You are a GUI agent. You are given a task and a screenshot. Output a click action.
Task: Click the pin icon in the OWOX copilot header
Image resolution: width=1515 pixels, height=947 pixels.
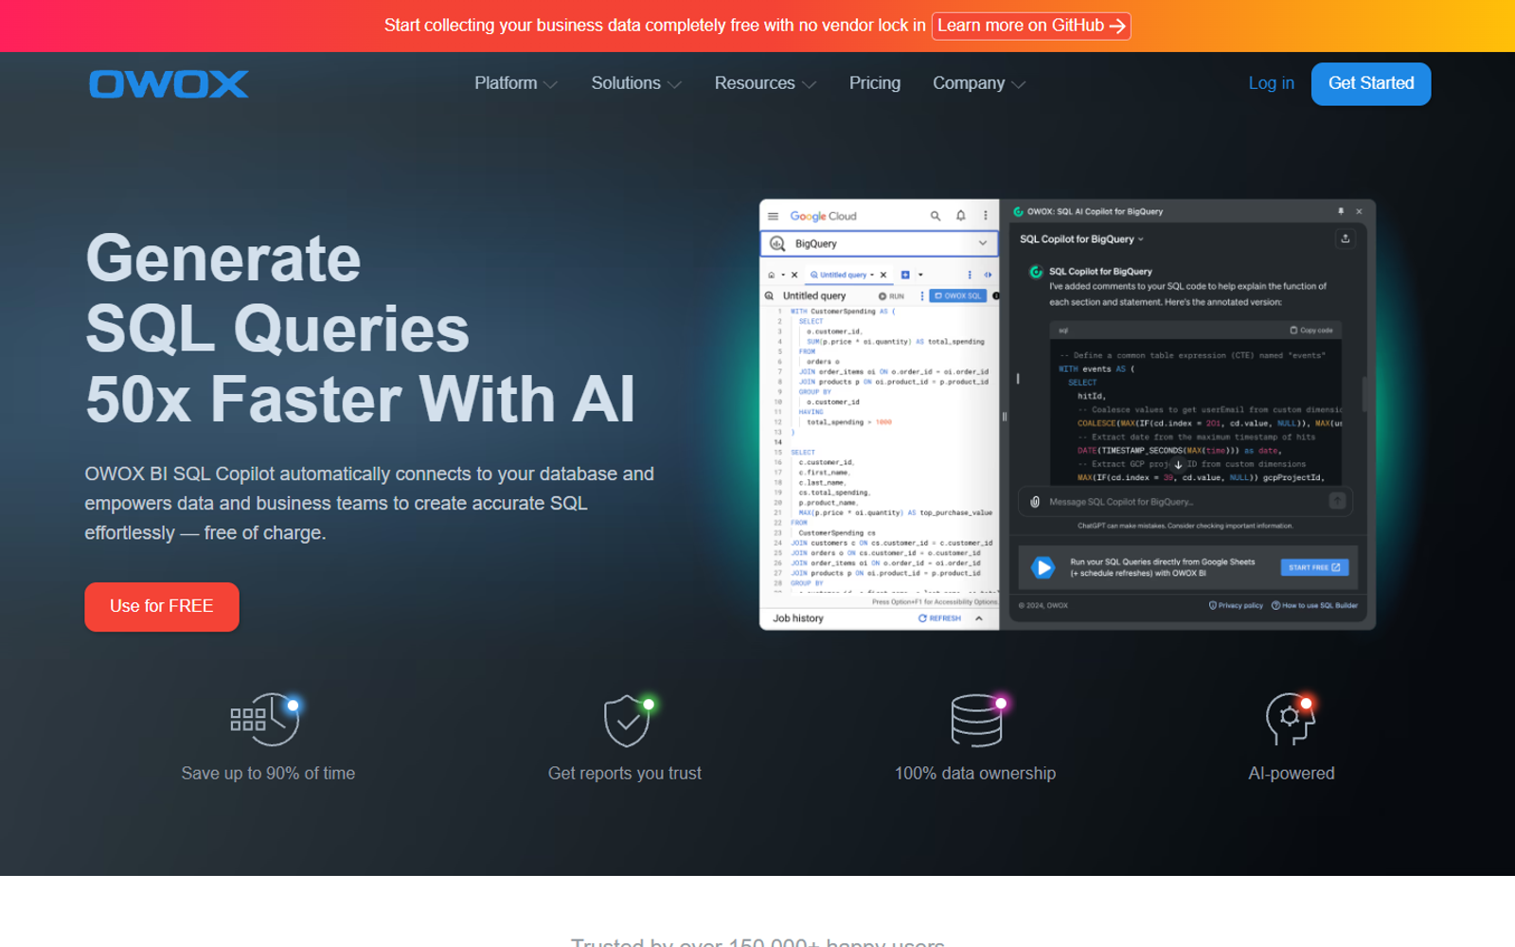tap(1341, 211)
